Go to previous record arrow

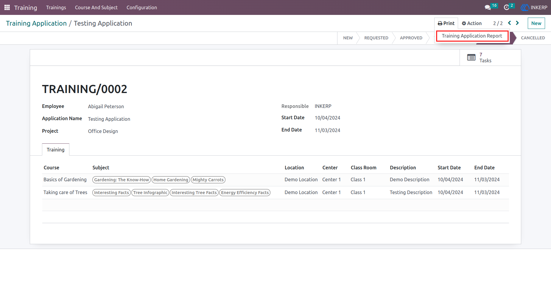[x=510, y=23]
